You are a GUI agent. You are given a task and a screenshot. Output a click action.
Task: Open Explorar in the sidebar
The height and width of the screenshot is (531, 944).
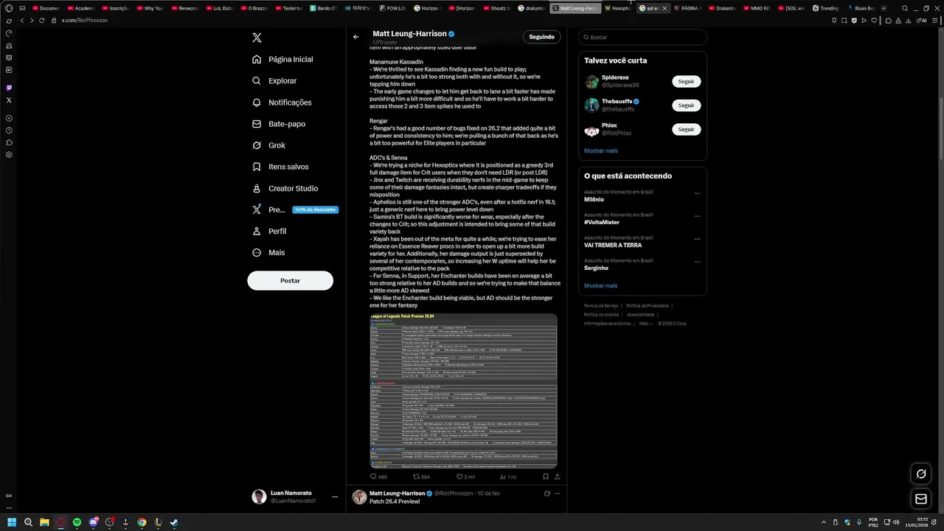click(274, 80)
